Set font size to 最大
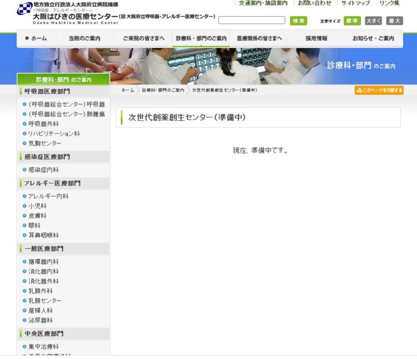Screen dimensions: 417x359 [394, 21]
